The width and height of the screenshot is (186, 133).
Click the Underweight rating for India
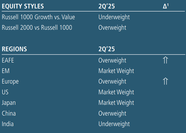click(x=114, y=124)
